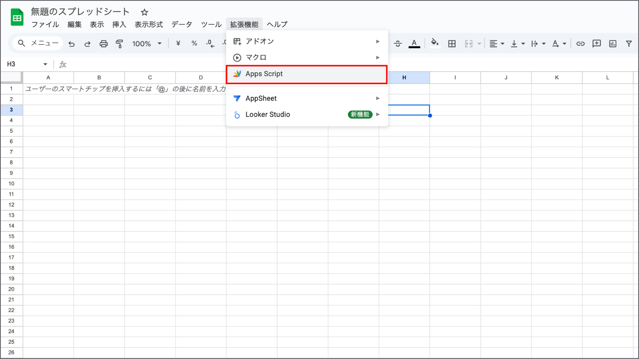Insert a chart
Screen dimensions: 639x359
coord(613,43)
